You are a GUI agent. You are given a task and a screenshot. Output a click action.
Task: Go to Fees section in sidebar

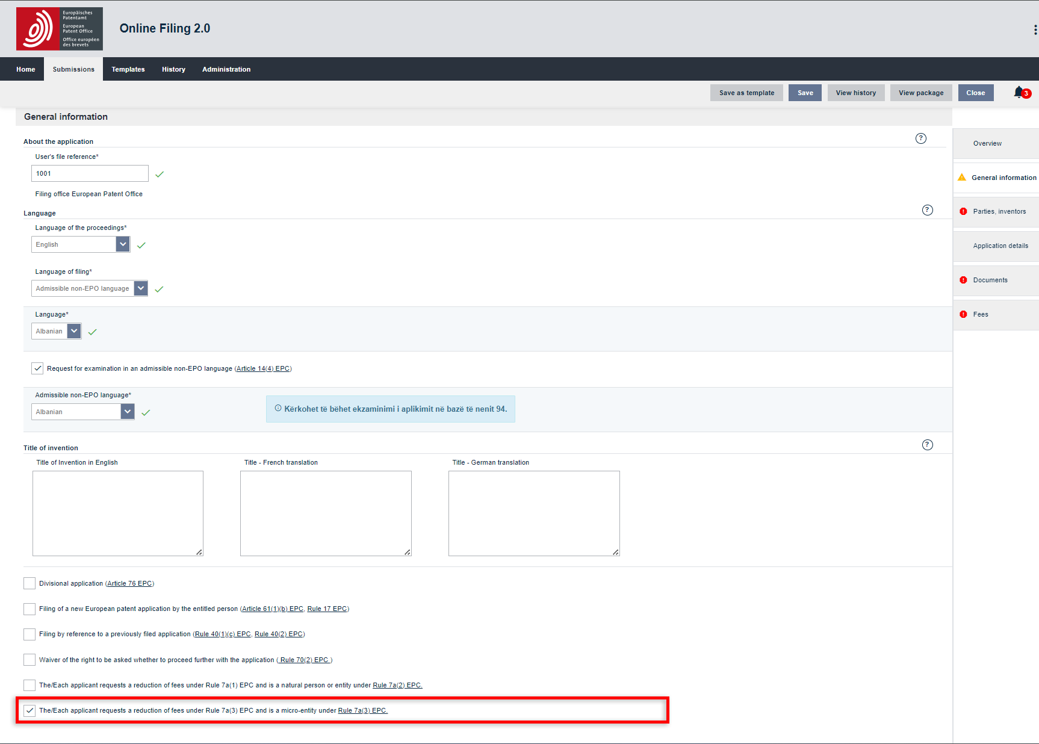coord(981,314)
